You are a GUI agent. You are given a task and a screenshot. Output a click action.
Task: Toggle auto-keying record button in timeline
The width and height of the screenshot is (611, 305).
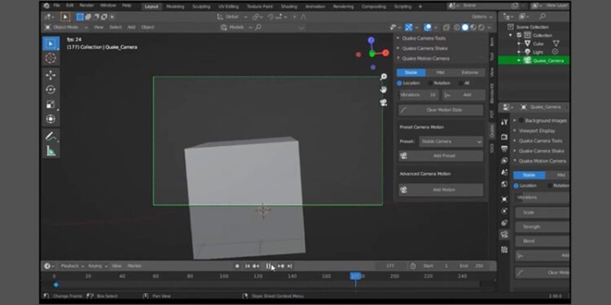(237, 266)
